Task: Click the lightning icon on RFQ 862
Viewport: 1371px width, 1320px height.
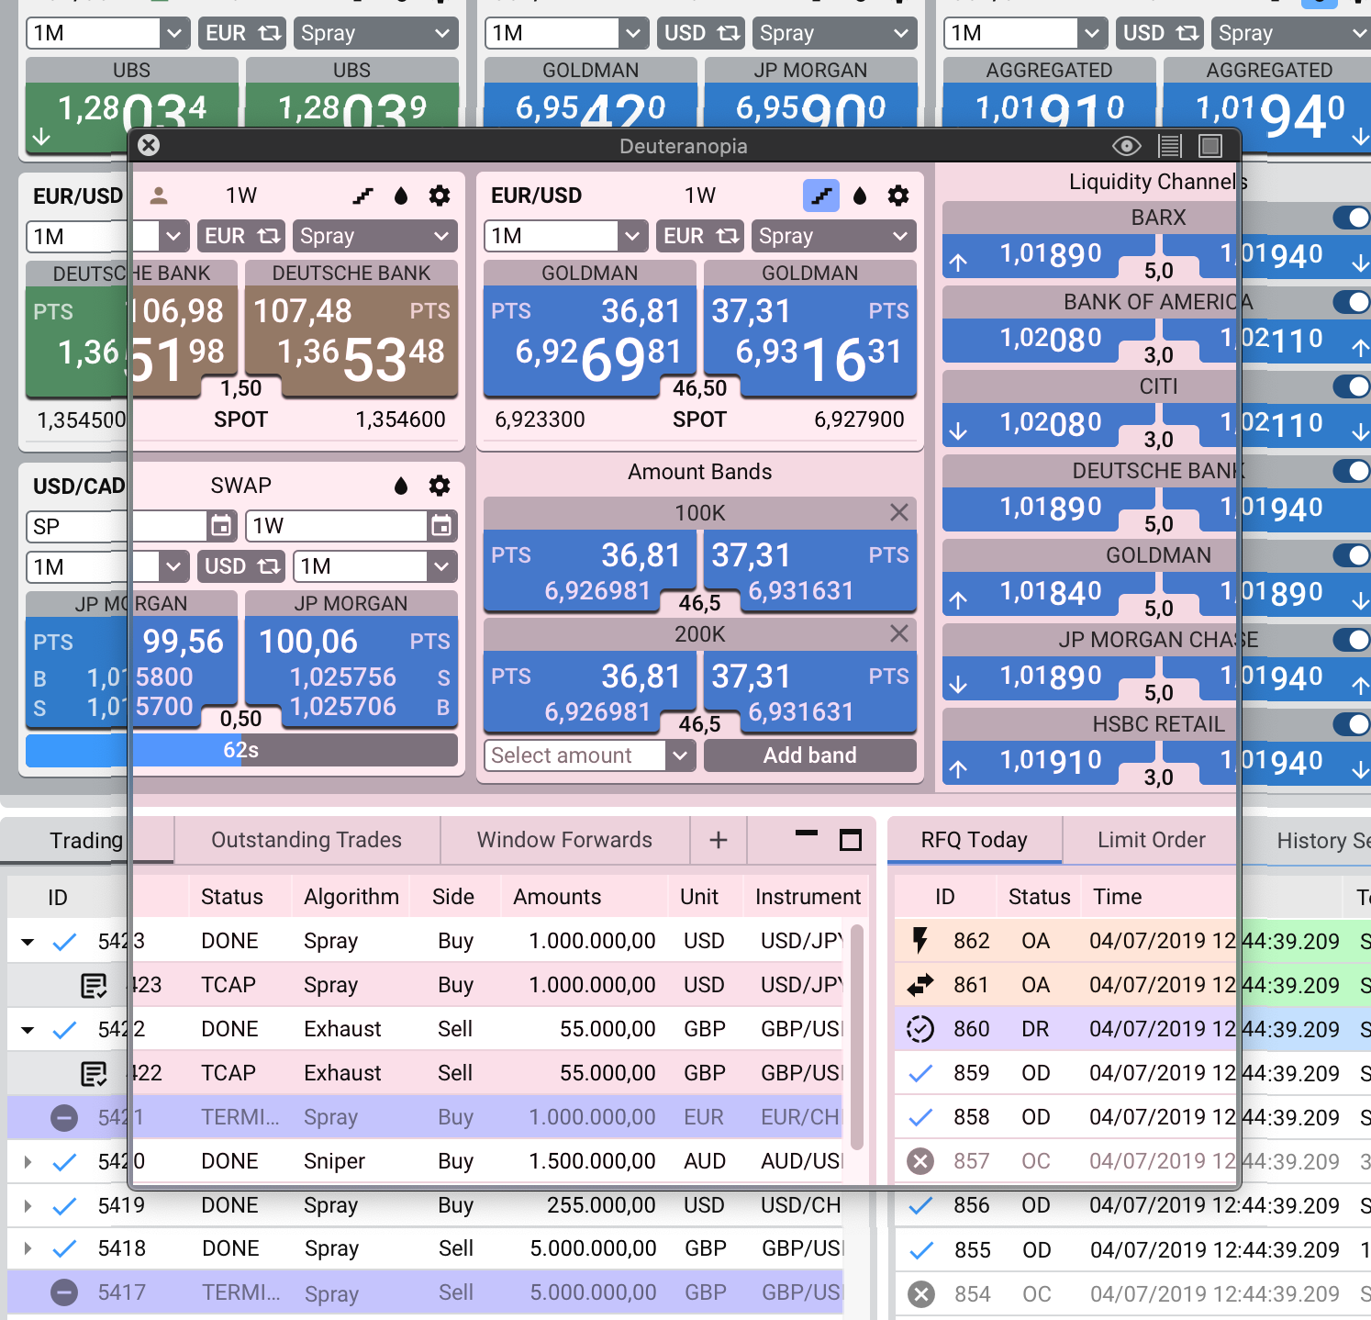Action: pos(920,940)
